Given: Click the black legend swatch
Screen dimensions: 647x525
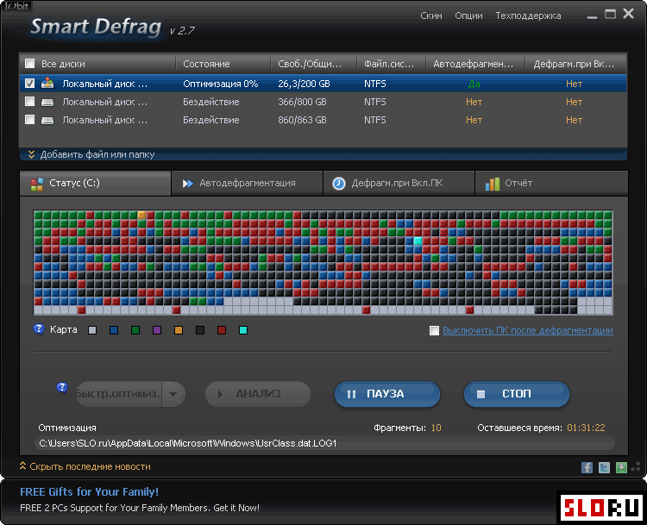Looking at the screenshot, I should (x=200, y=330).
